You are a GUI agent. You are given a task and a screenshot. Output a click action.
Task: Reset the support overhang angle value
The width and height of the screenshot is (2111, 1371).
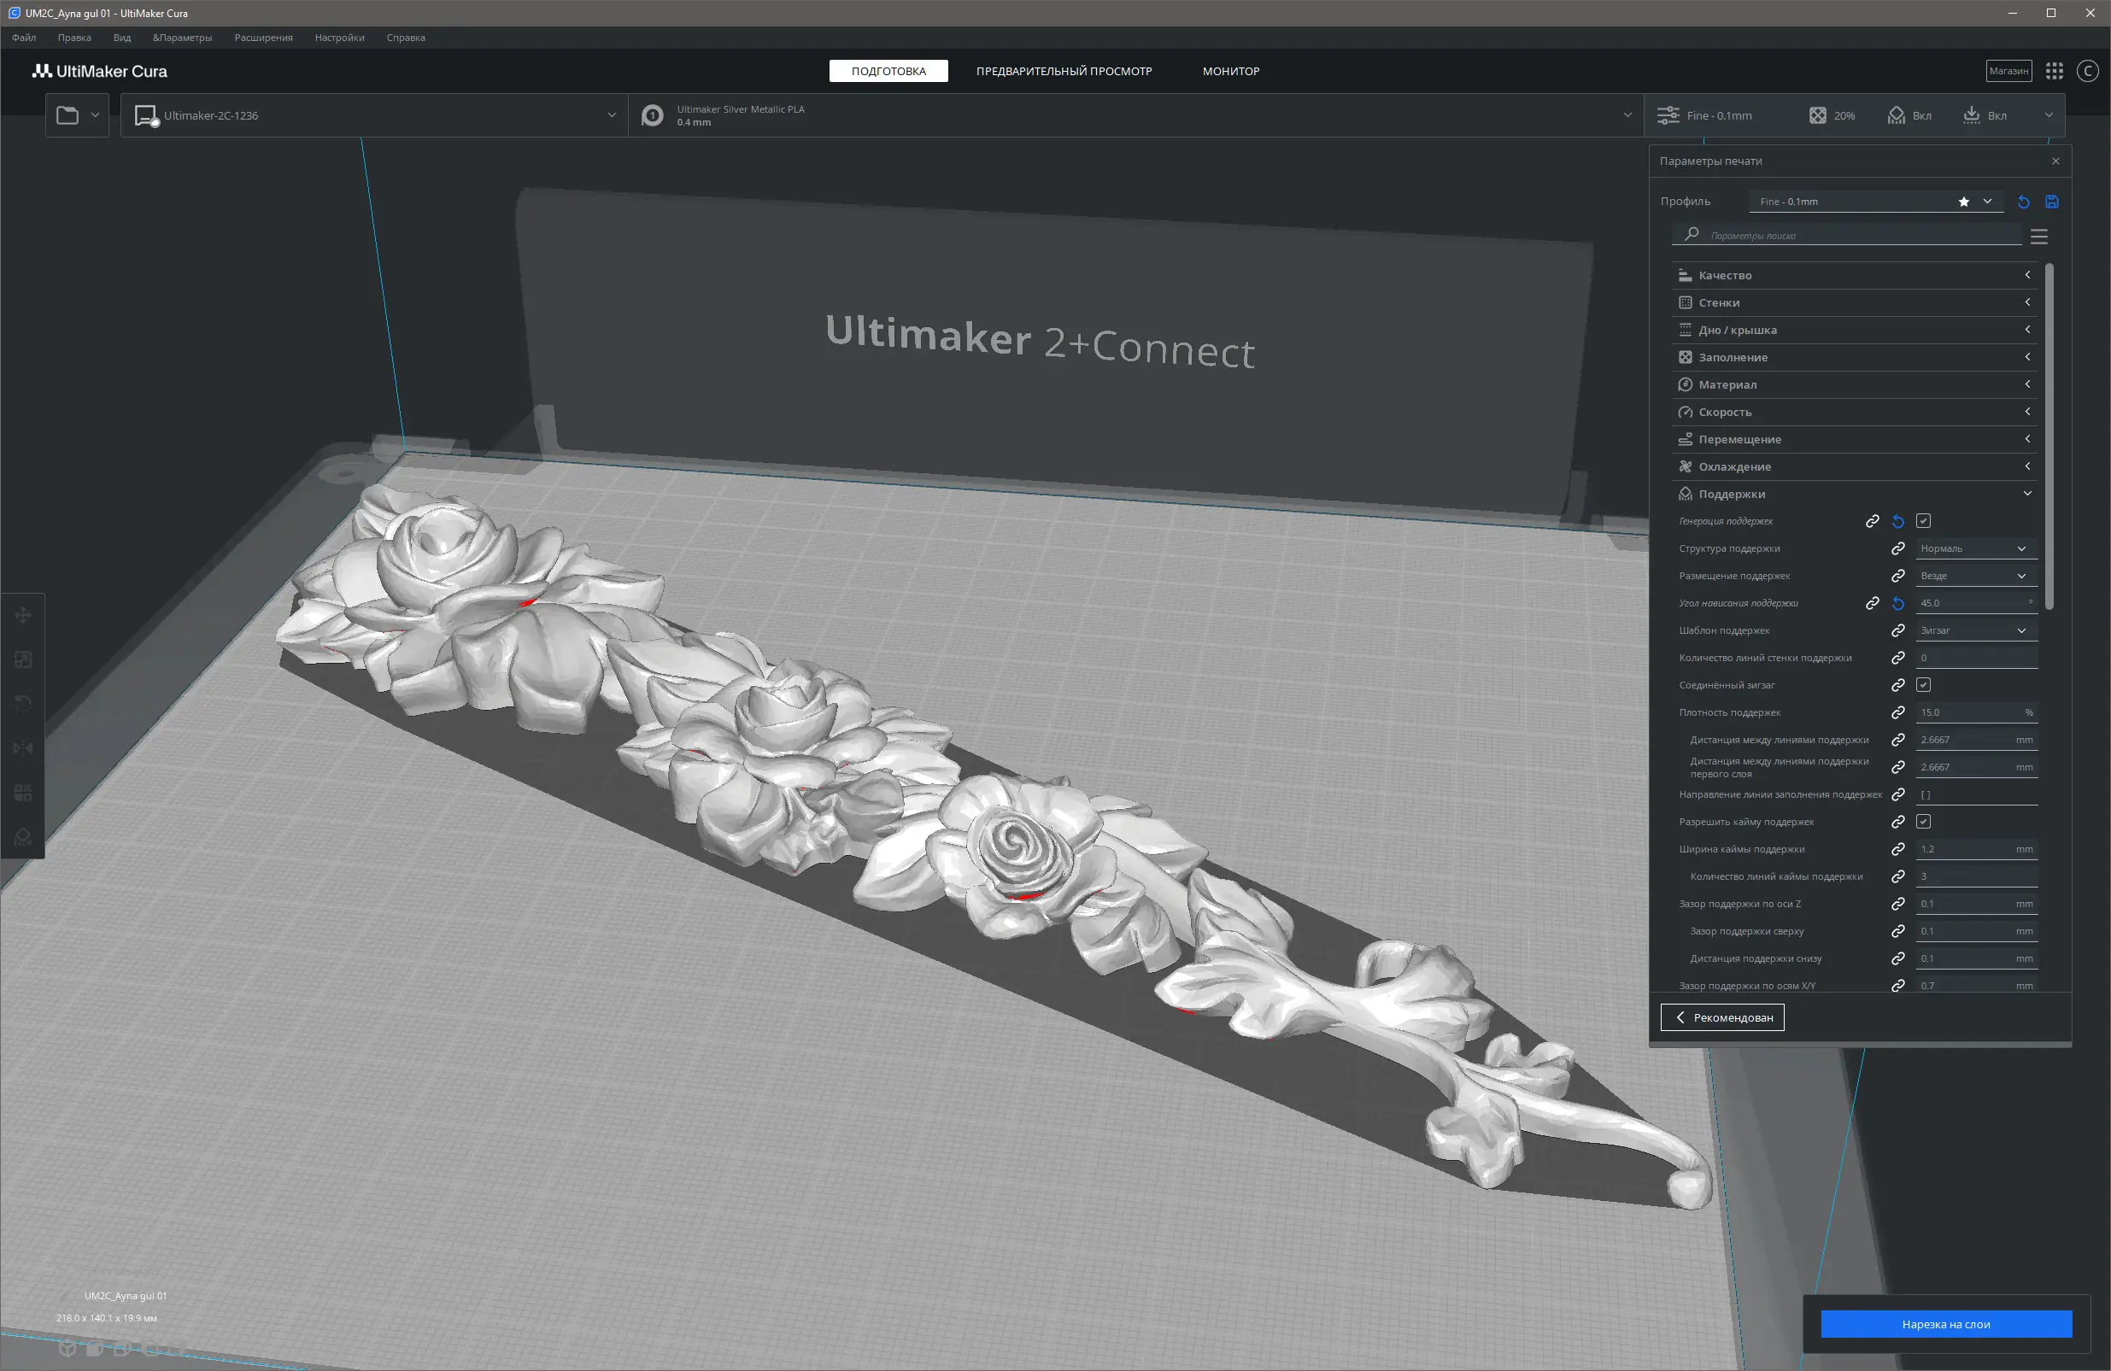click(1898, 603)
